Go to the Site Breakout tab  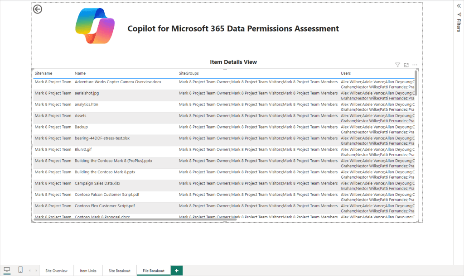119,271
